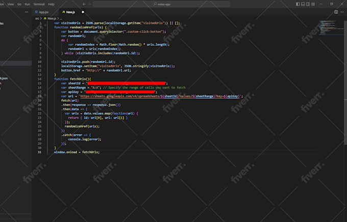347x222 pixels.
Task: Open the Help menu
Action: [51, 4]
